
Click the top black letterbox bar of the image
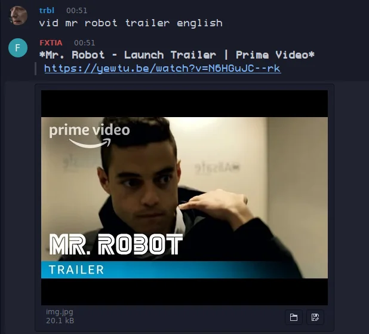[x=184, y=103]
